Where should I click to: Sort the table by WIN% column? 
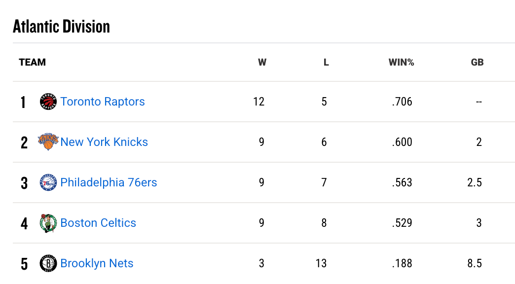pyautogui.click(x=401, y=62)
